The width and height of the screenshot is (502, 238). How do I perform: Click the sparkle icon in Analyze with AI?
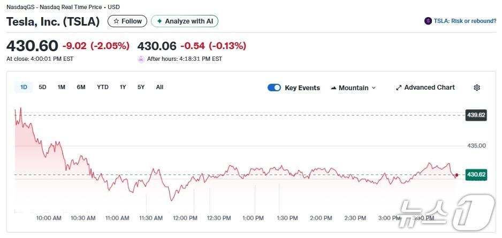tap(159, 21)
